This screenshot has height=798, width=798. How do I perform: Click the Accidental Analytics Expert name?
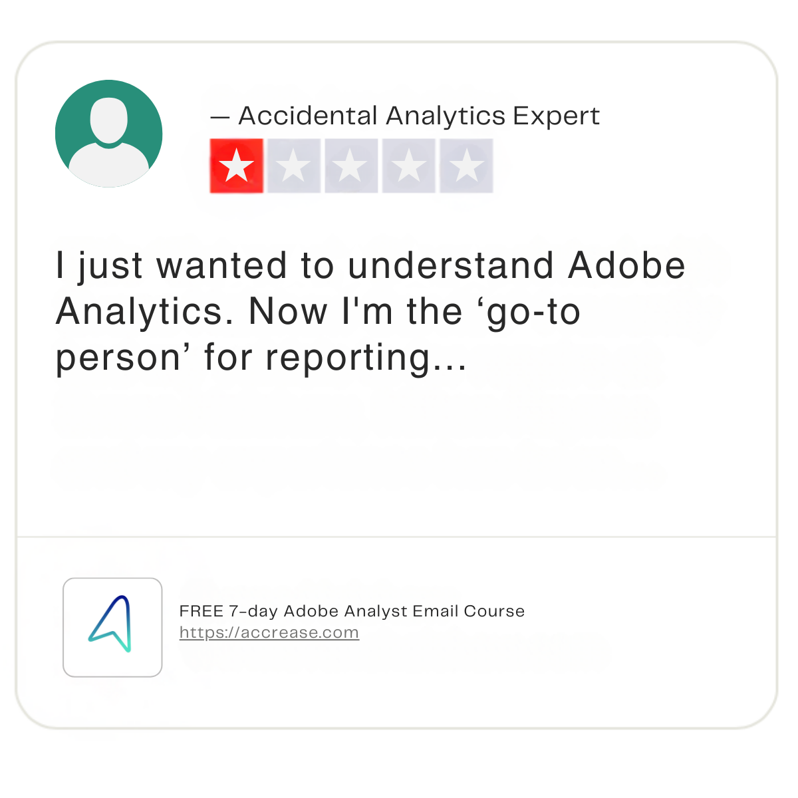tap(419, 116)
